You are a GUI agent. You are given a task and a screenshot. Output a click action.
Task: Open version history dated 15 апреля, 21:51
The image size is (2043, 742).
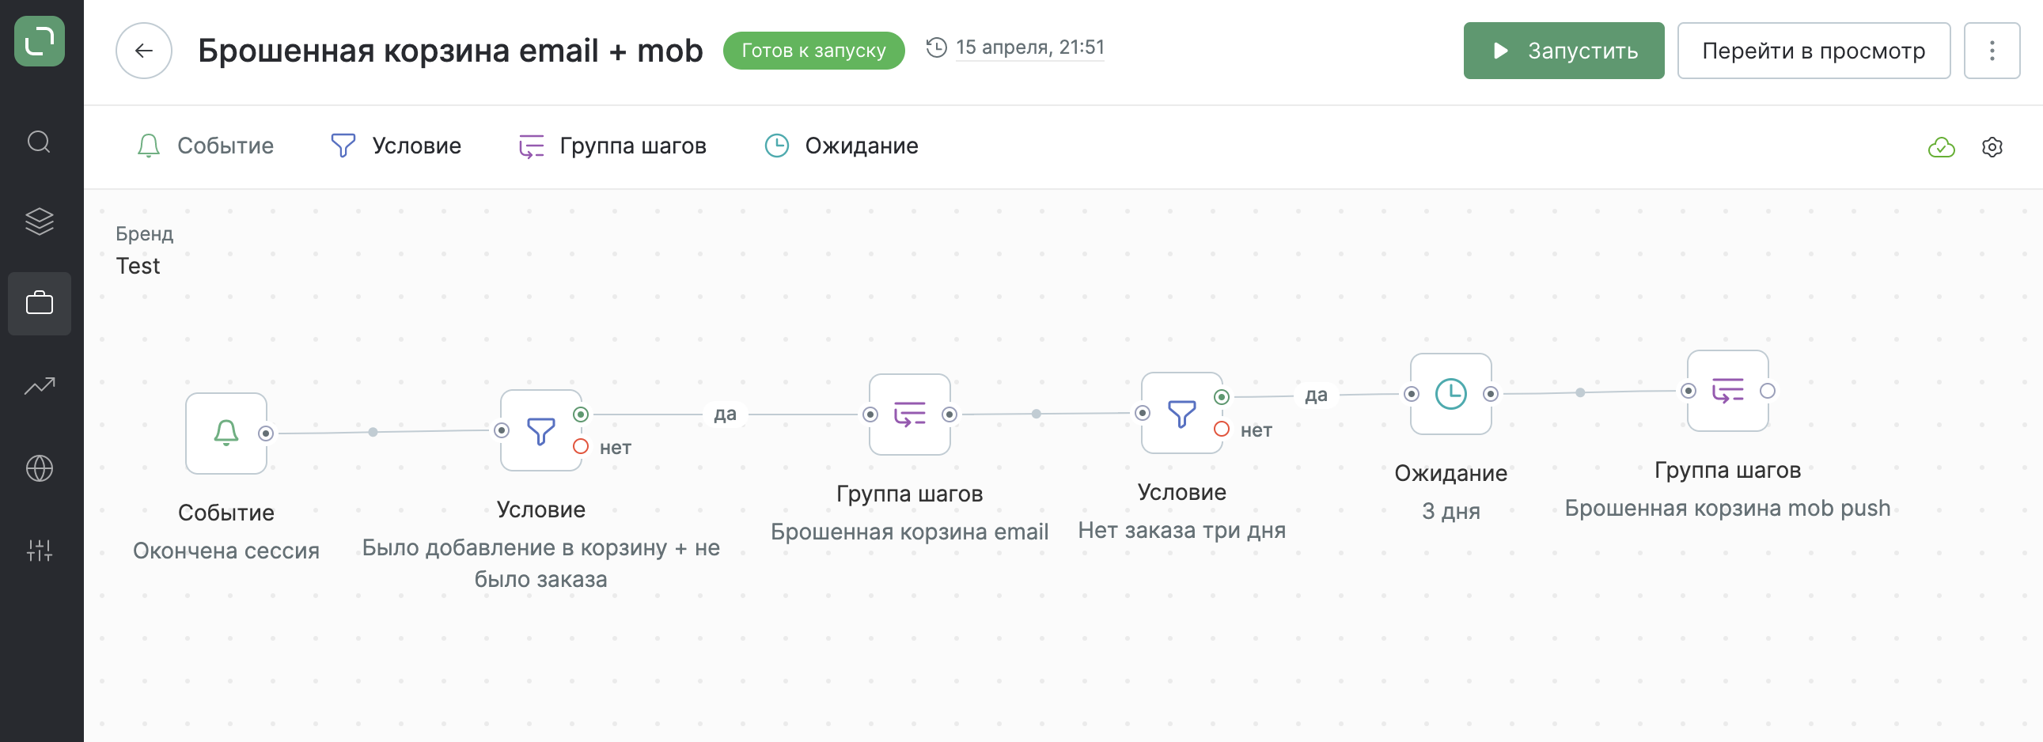pyautogui.click(x=1029, y=47)
